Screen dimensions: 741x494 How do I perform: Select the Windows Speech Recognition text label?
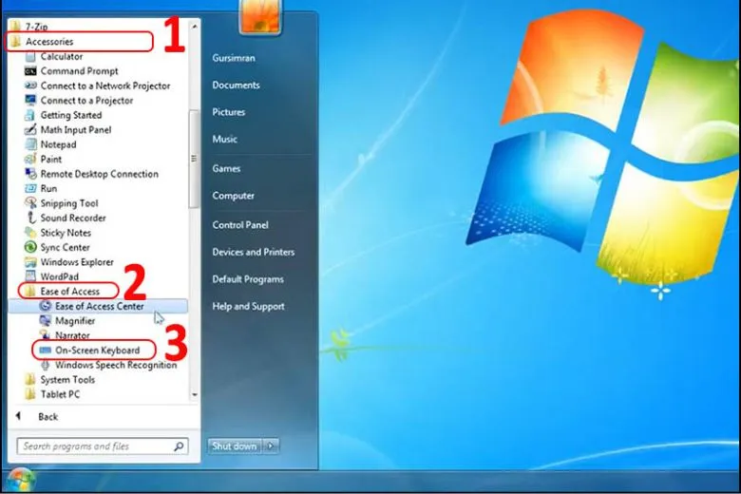[x=116, y=365]
